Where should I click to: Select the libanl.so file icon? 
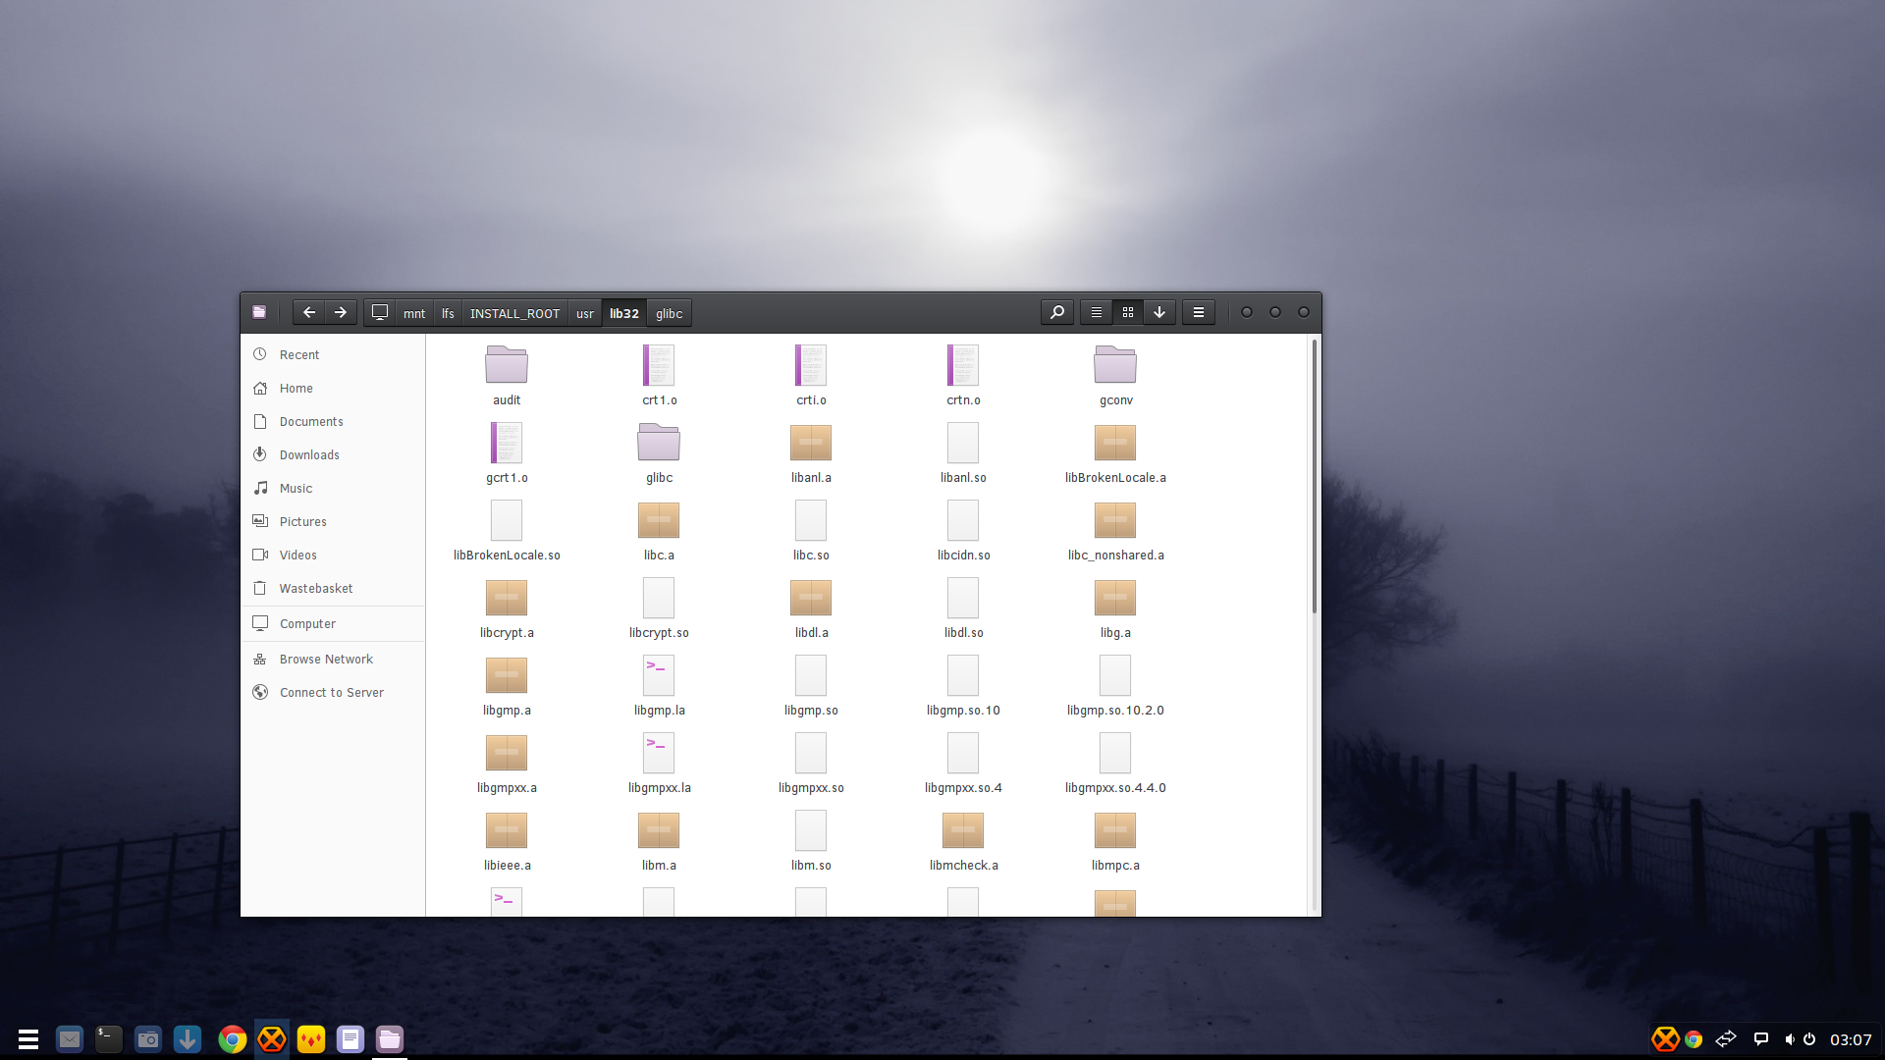coord(963,443)
